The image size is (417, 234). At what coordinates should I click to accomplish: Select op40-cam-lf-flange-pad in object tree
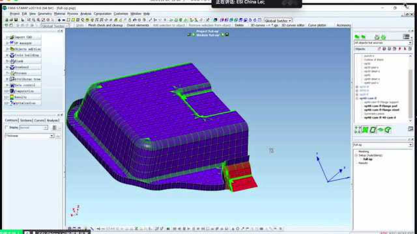pos(380,106)
